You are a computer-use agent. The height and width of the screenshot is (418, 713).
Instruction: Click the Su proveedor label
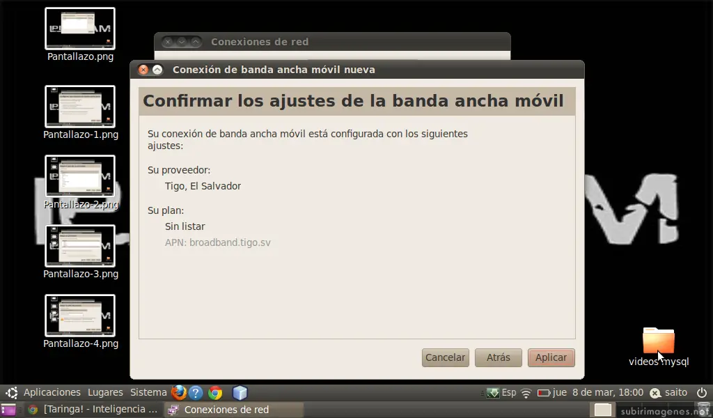pyautogui.click(x=179, y=171)
